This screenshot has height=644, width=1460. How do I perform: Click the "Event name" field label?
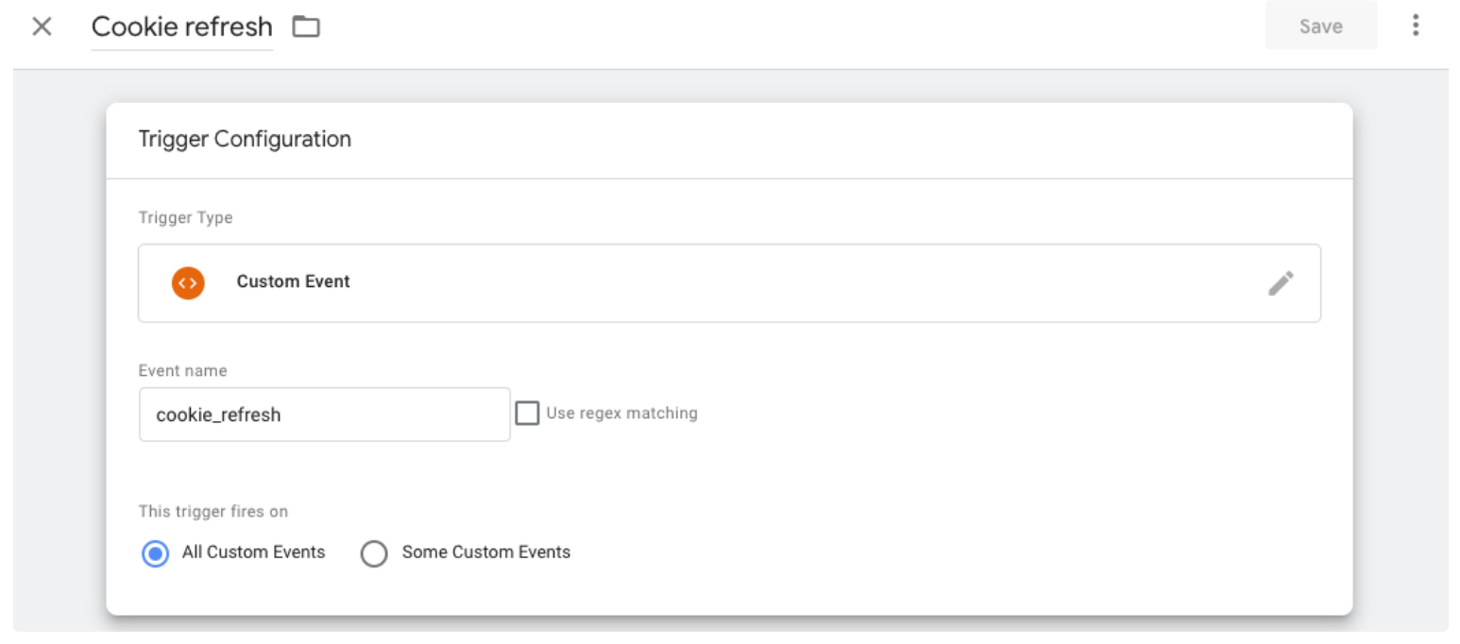182,371
